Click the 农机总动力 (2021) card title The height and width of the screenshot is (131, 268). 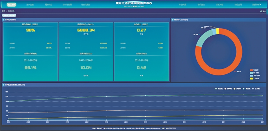pos(86,24)
